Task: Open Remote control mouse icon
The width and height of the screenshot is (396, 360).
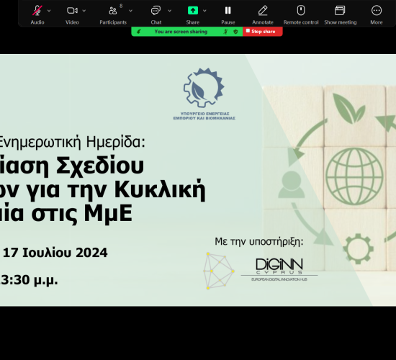Action: (301, 11)
